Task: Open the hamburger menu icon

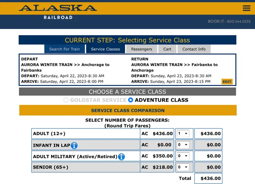Action: pos(246,8)
